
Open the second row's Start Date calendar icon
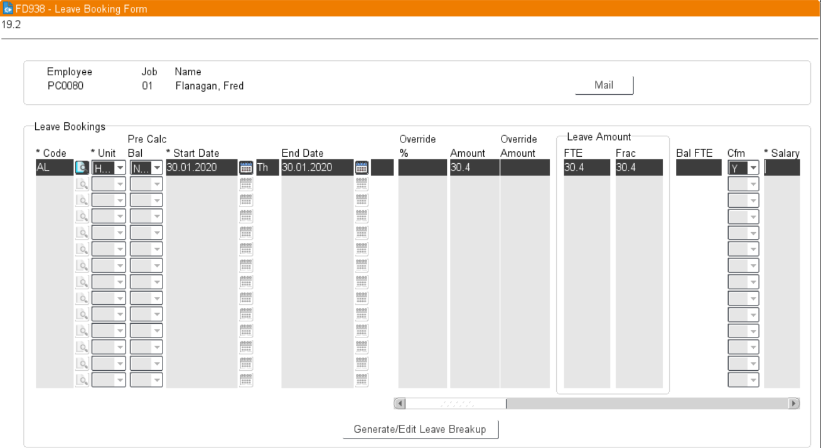coord(245,183)
